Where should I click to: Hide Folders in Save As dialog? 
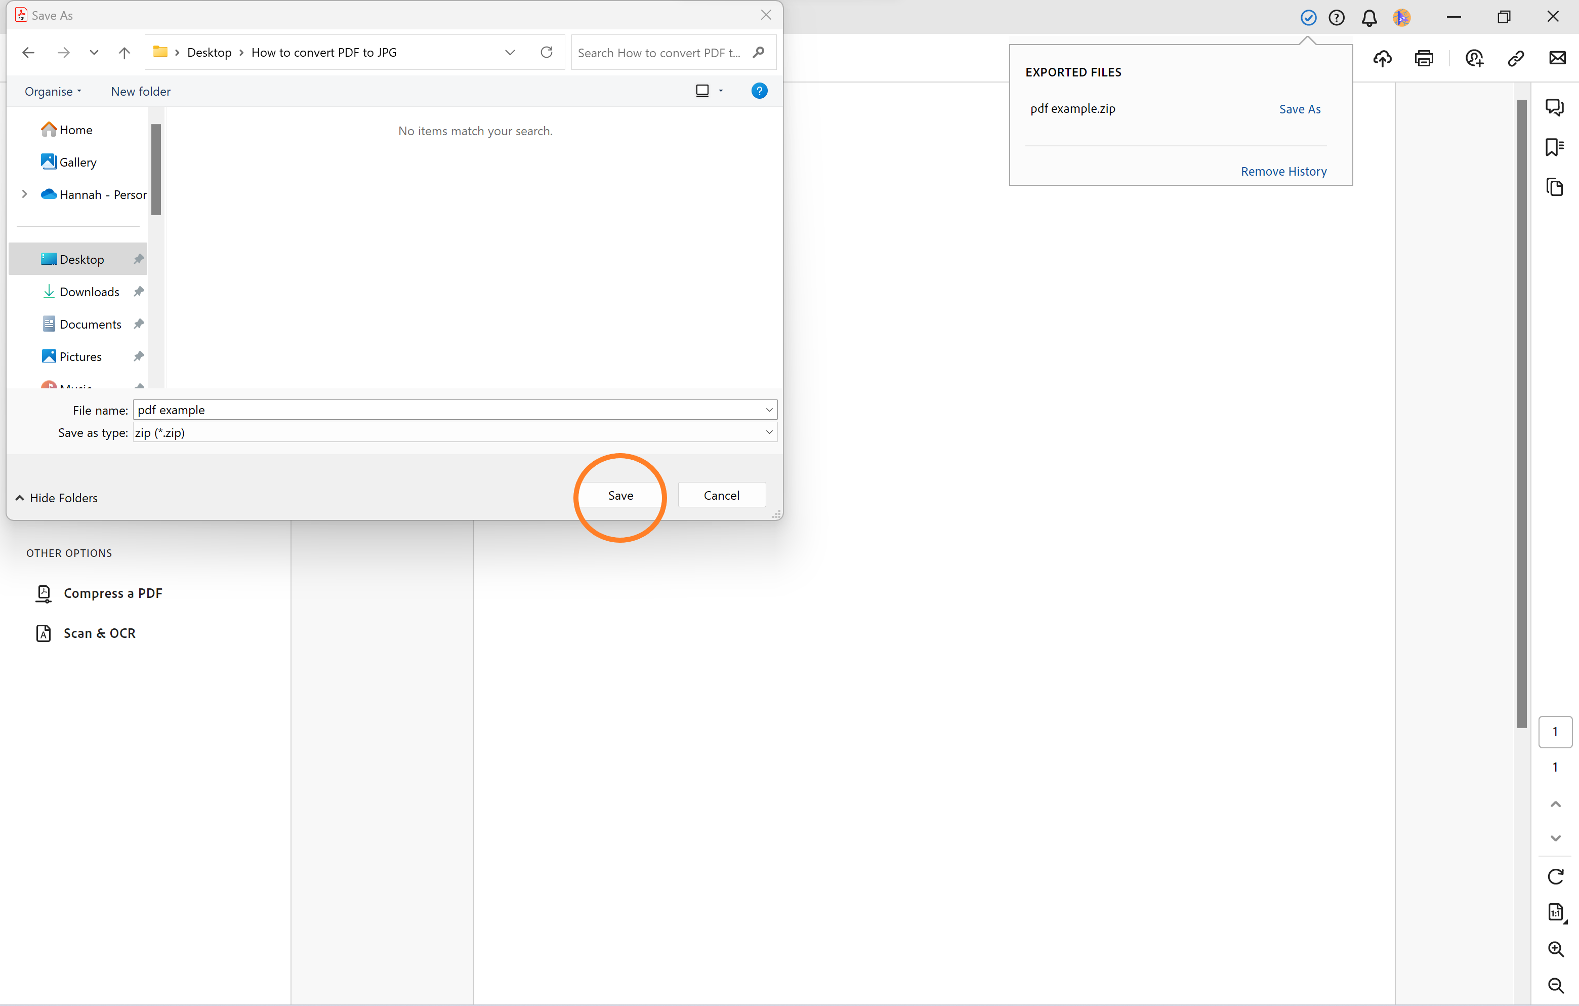(x=56, y=498)
